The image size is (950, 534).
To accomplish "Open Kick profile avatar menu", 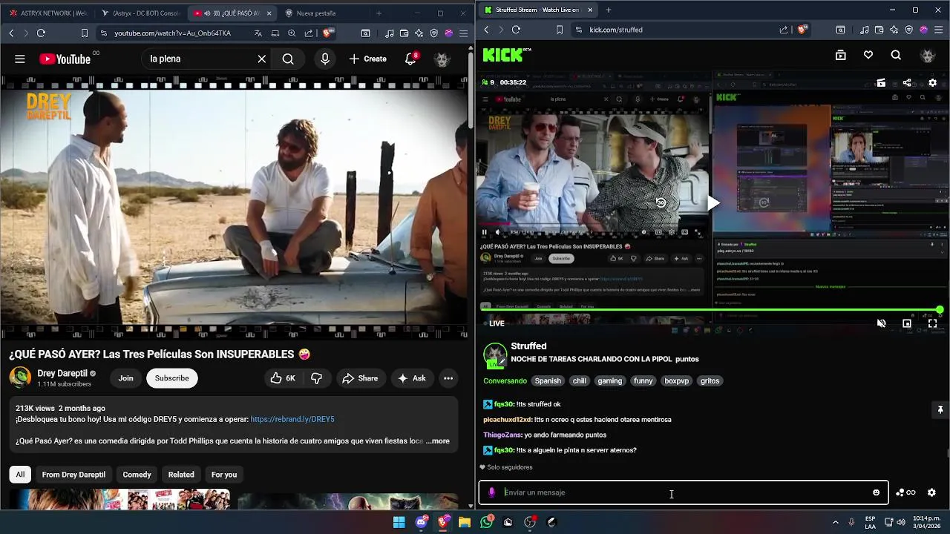I will [x=927, y=55].
